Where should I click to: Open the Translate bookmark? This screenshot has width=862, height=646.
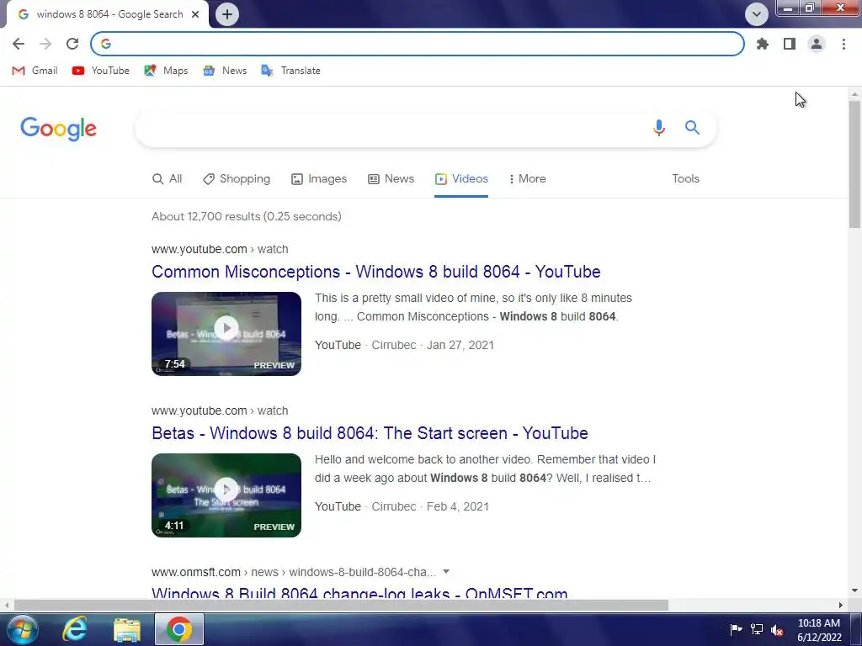tap(290, 71)
